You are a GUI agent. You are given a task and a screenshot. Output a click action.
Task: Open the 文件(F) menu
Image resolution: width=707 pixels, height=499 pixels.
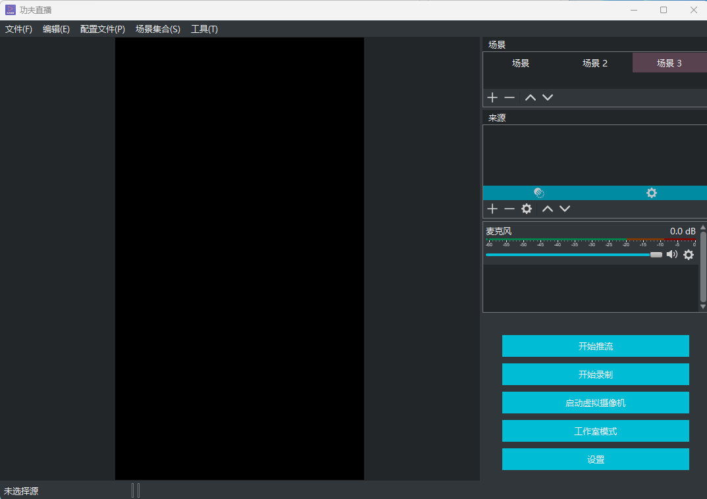coord(18,29)
